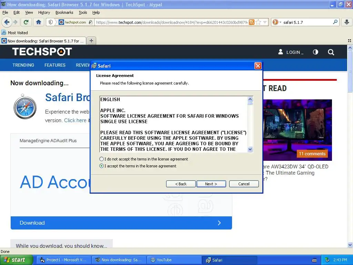Image resolution: width=353 pixels, height=265 pixels.
Task: Click the browser Forward arrow
Action: 15,22
